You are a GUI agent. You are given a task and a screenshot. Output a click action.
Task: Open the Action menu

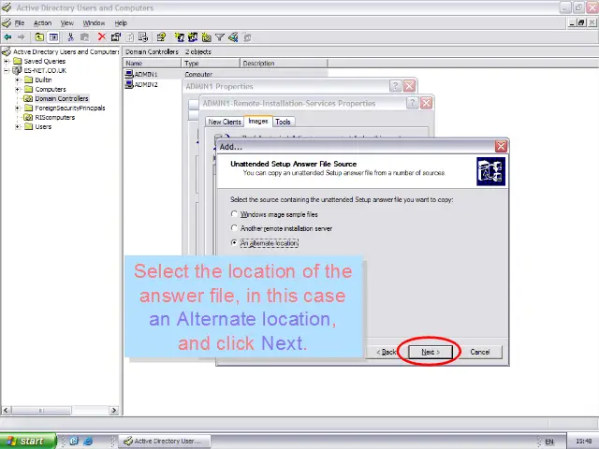click(x=42, y=22)
